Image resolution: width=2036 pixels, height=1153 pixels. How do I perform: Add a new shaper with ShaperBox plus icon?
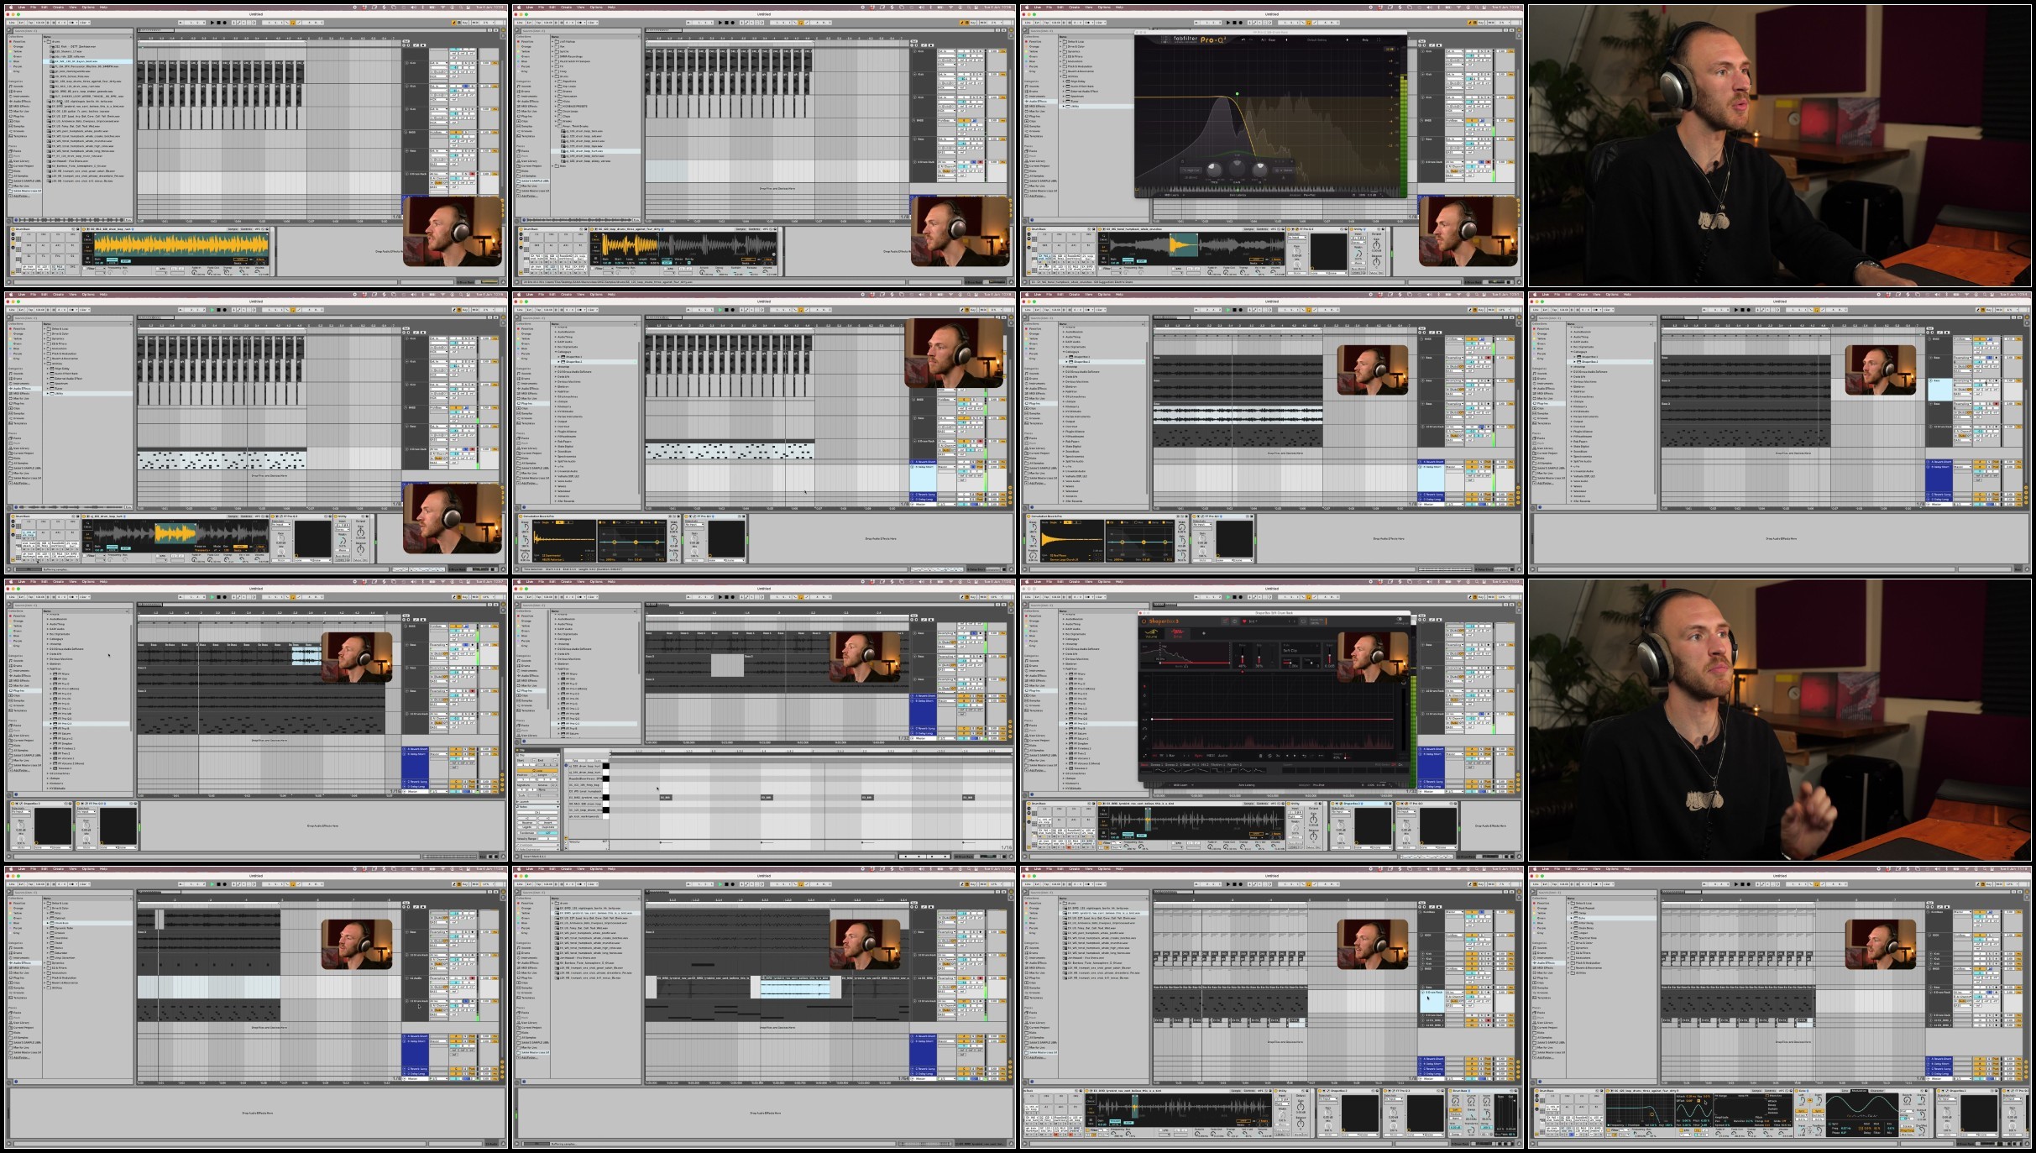click(1204, 633)
